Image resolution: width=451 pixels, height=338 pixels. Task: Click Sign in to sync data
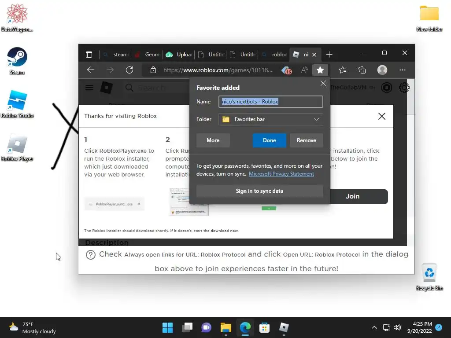pyautogui.click(x=259, y=191)
